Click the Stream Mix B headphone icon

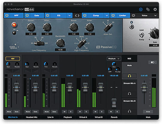coord(130,111)
